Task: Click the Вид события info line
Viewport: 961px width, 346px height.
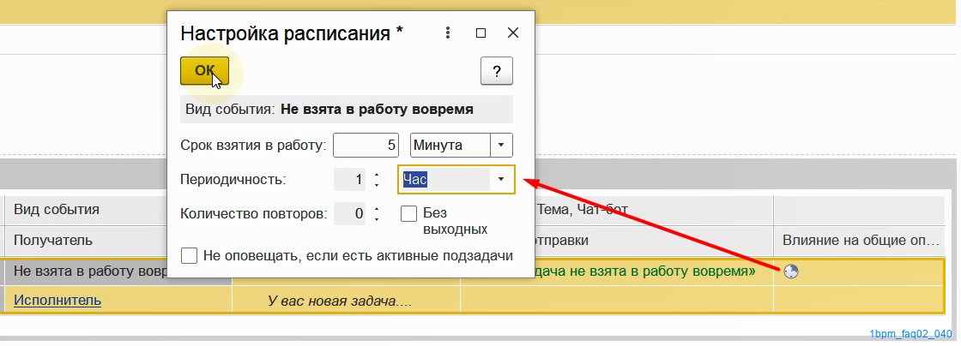Action: pos(347,110)
